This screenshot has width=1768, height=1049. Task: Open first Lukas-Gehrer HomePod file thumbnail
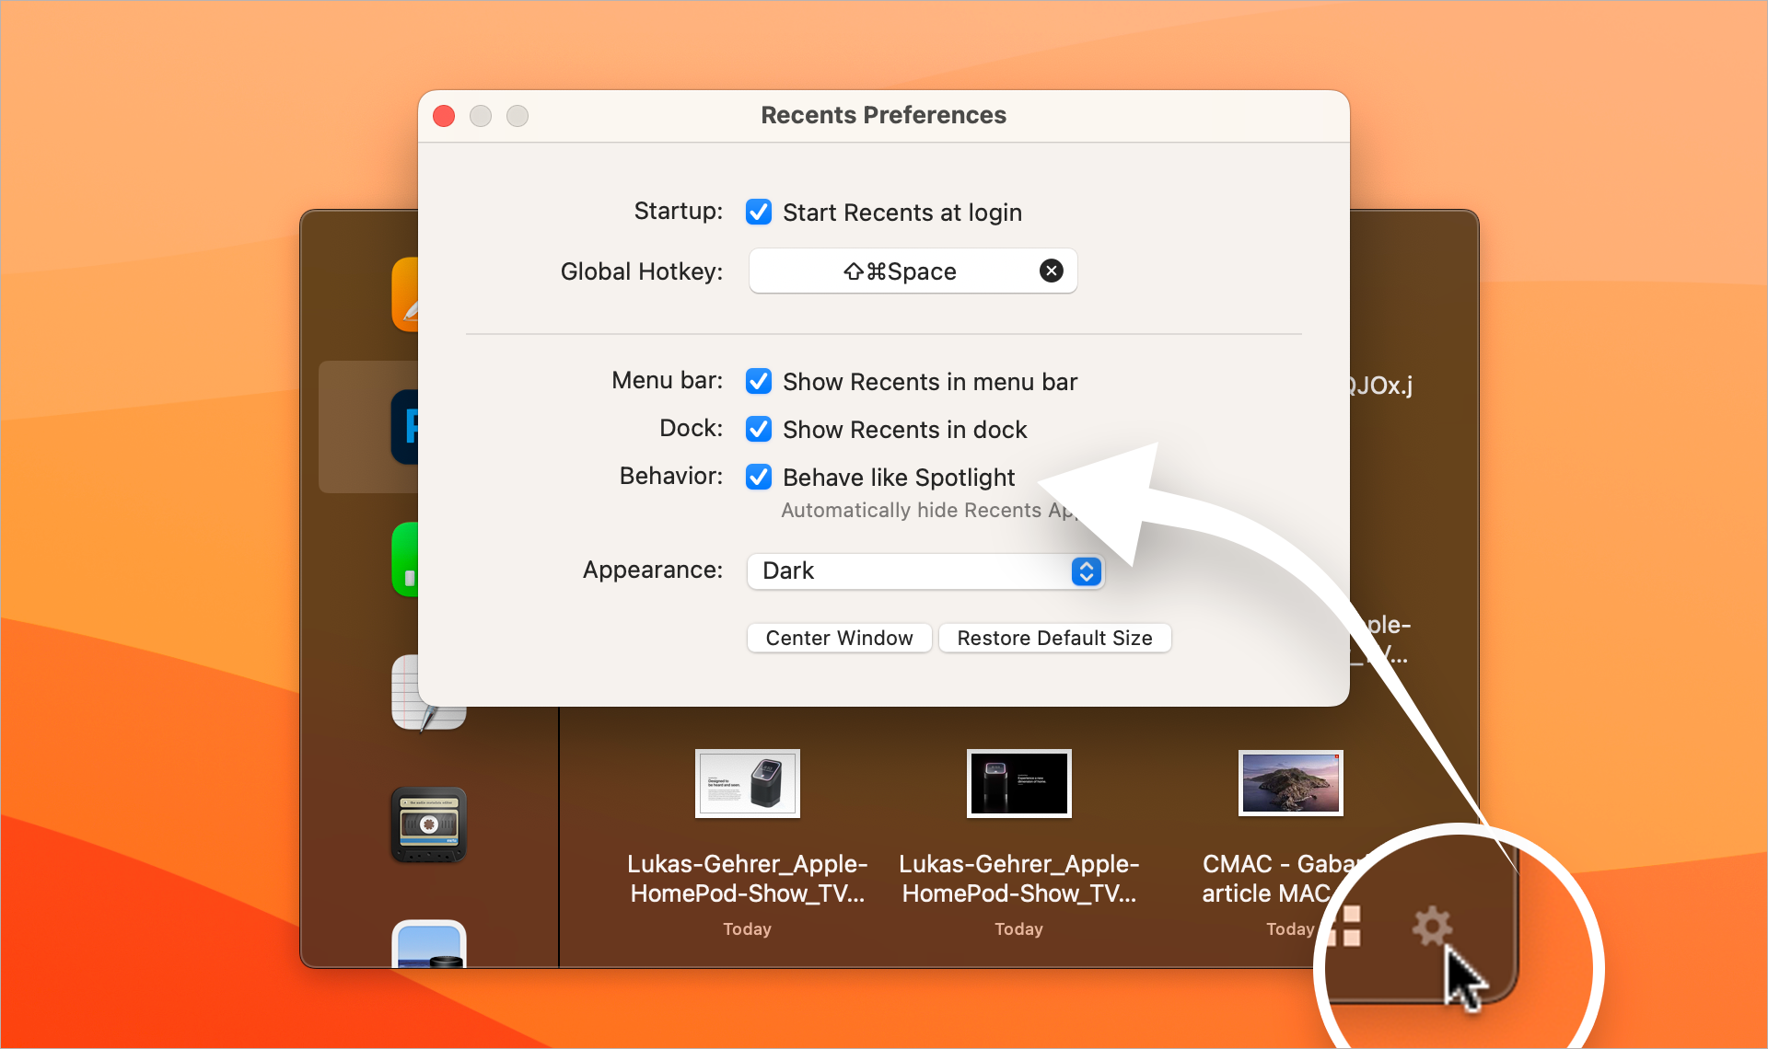click(748, 783)
